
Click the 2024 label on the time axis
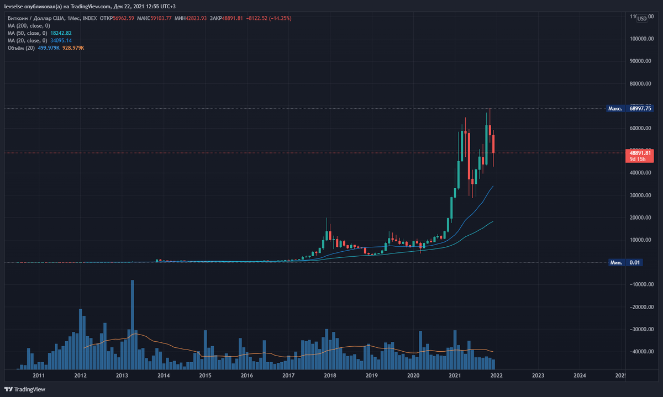point(580,375)
